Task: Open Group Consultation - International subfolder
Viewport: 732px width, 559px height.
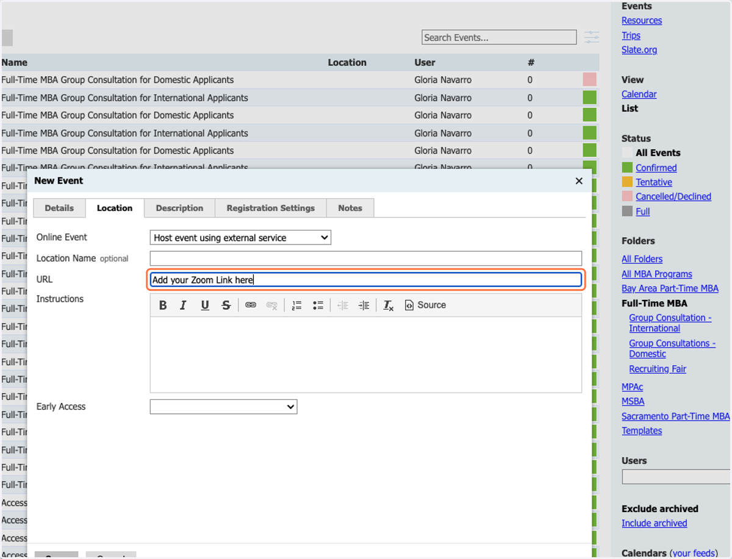Action: pos(670,323)
